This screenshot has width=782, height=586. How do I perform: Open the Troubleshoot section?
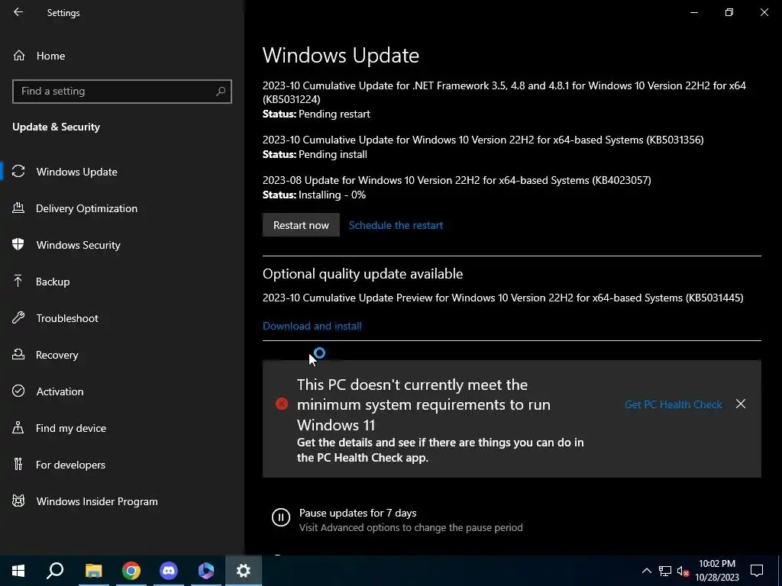[x=67, y=318]
